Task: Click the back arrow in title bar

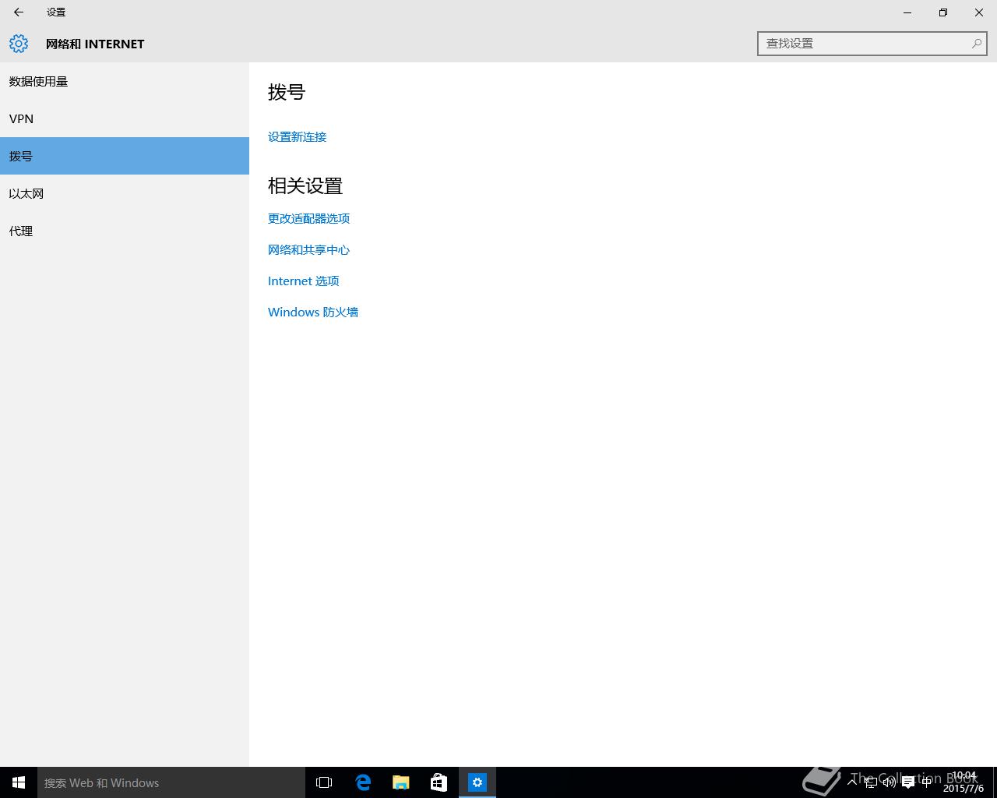Action: [x=19, y=12]
